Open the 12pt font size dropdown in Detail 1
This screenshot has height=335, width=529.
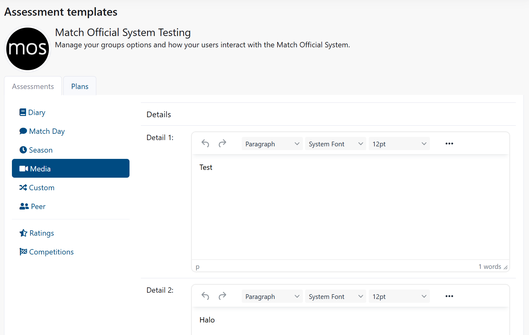(x=399, y=144)
